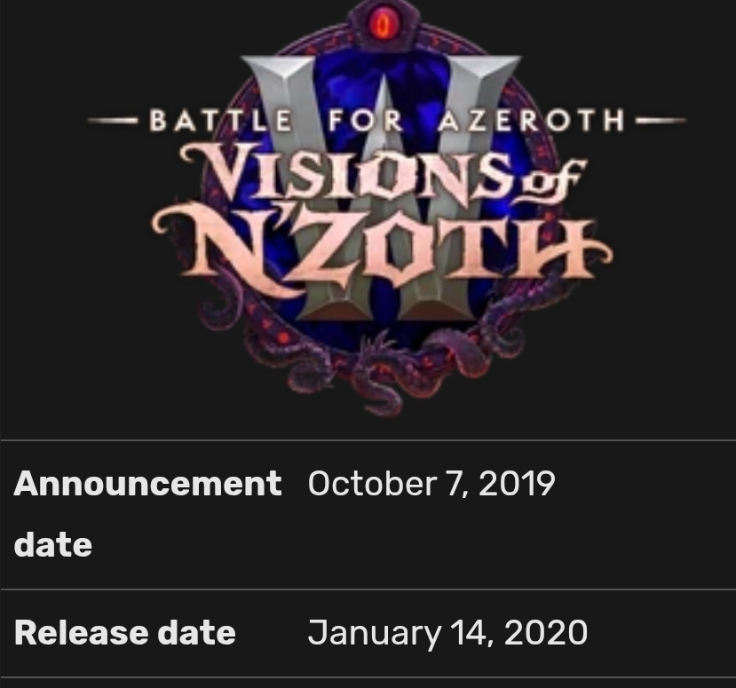Screen dimensions: 736x688
Task: Select the October 7, 2019 date
Action: coord(431,484)
